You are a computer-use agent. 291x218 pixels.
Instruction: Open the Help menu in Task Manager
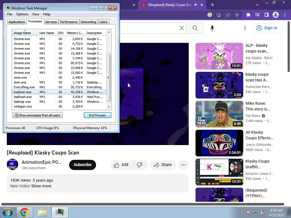tap(47, 14)
